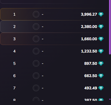Screen dimensions: 111x105
Task: Click the 1,232.50 prize amount
Action: pyautogui.click(x=89, y=51)
